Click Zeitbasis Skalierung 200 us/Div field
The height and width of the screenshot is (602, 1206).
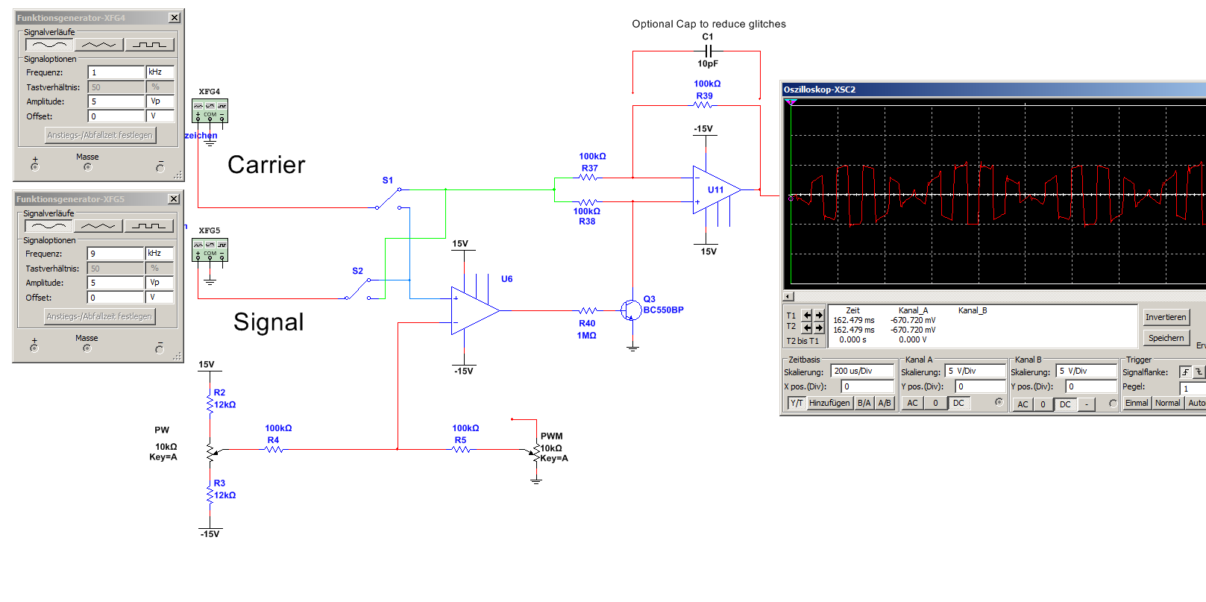[861, 371]
